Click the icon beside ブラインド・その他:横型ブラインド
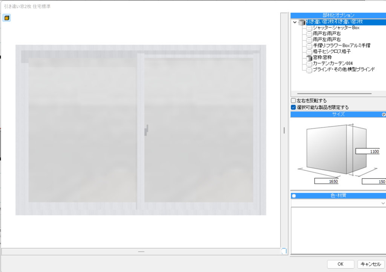Screen dimensions: 386x272 [309, 70]
